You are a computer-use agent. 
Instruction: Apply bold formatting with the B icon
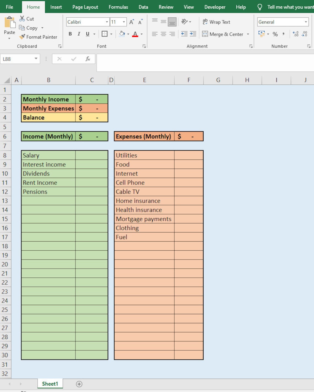click(x=70, y=34)
